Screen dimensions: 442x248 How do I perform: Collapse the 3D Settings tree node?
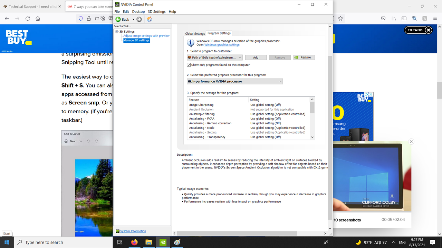tap(117, 32)
